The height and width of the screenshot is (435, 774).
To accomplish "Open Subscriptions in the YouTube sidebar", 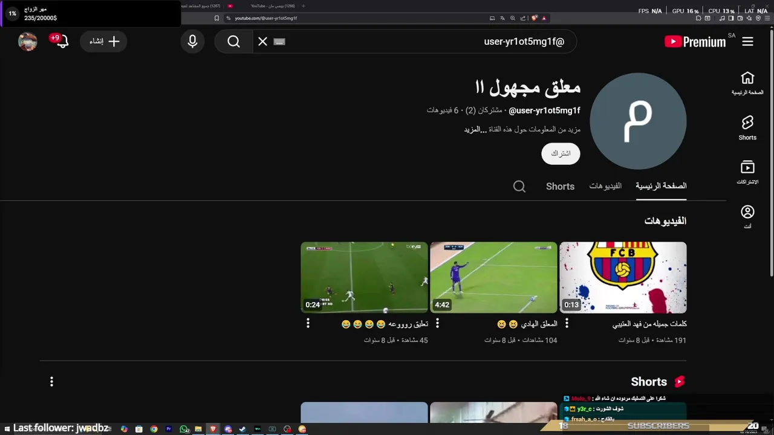I will [747, 173].
